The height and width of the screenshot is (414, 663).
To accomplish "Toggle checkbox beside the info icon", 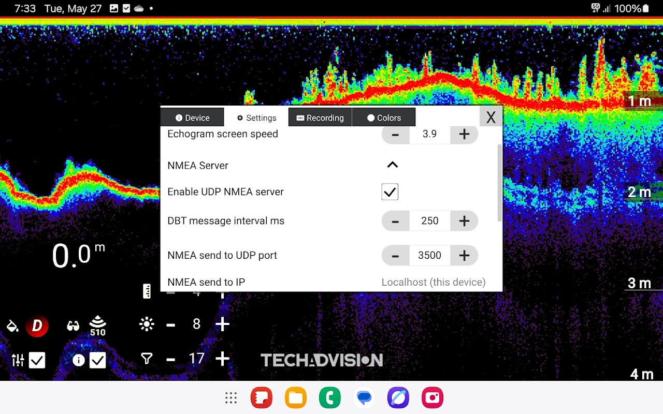I will pyautogui.click(x=97, y=360).
